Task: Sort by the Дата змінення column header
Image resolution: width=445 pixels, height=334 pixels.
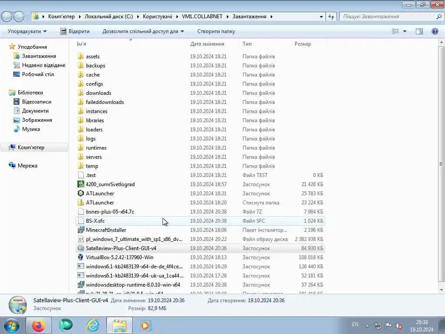Action: pyautogui.click(x=213, y=44)
